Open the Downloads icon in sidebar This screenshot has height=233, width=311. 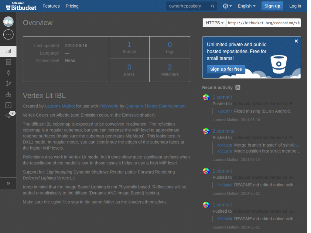(x=8, y=105)
